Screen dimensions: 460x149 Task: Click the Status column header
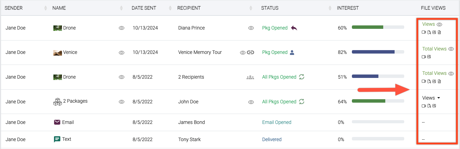(270, 8)
